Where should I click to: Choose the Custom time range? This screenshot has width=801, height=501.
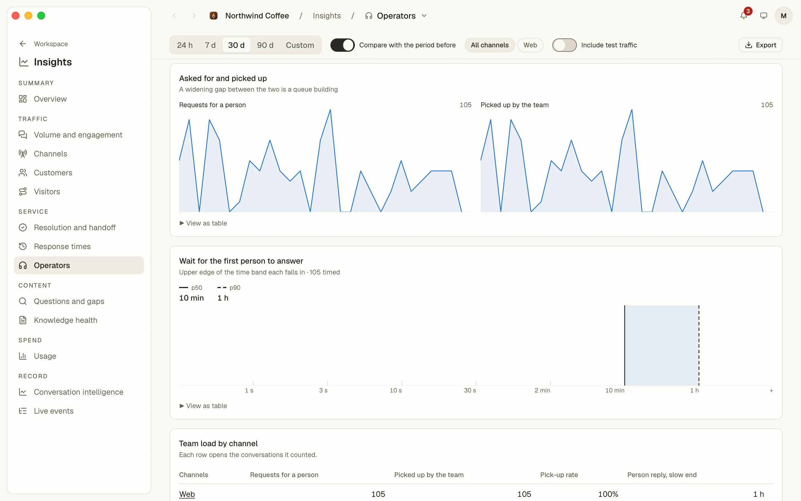click(300, 45)
